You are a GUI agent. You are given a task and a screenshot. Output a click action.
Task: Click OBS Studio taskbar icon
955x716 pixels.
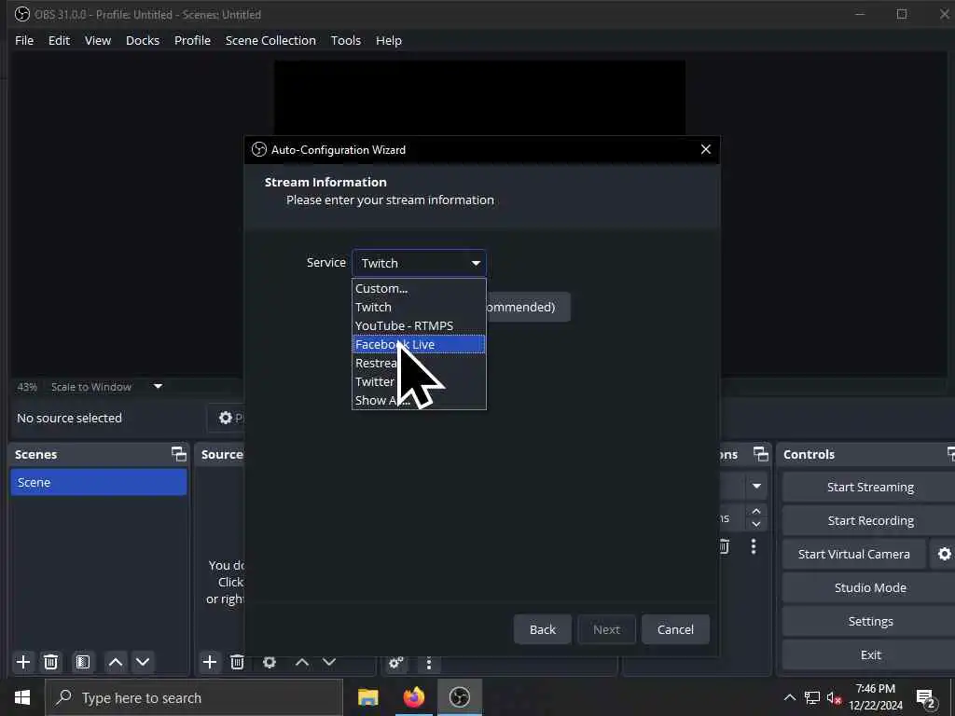pos(460,697)
